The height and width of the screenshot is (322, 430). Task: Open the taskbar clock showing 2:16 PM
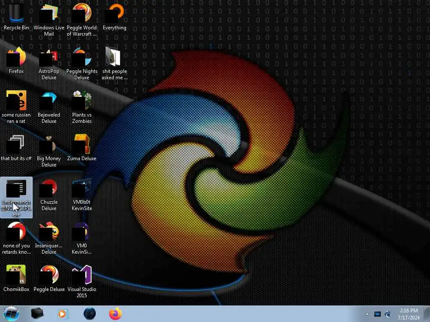click(409, 314)
